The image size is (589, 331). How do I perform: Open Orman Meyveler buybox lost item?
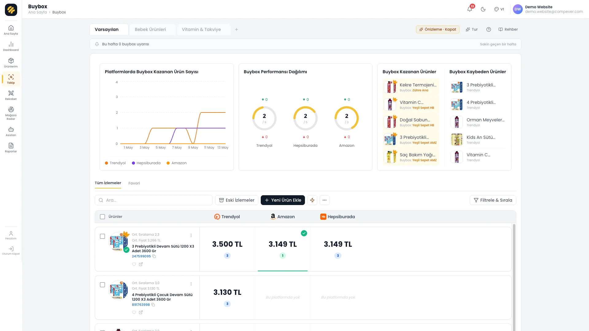(478, 122)
